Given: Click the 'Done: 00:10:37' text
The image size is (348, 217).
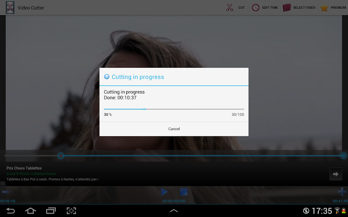Looking at the screenshot, I should tap(120, 98).
